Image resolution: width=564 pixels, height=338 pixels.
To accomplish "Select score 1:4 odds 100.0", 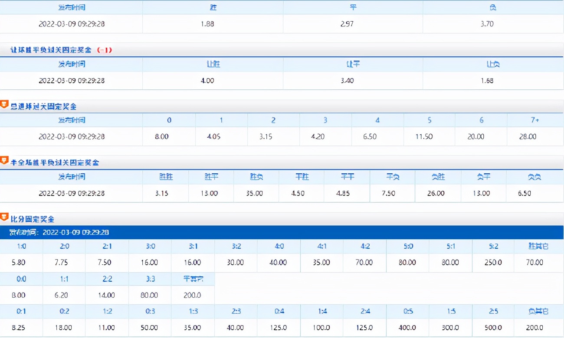I will point(321,328).
